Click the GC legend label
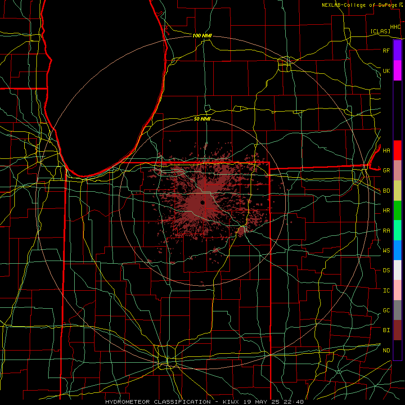The width and height of the screenshot is (405, 405). click(387, 310)
